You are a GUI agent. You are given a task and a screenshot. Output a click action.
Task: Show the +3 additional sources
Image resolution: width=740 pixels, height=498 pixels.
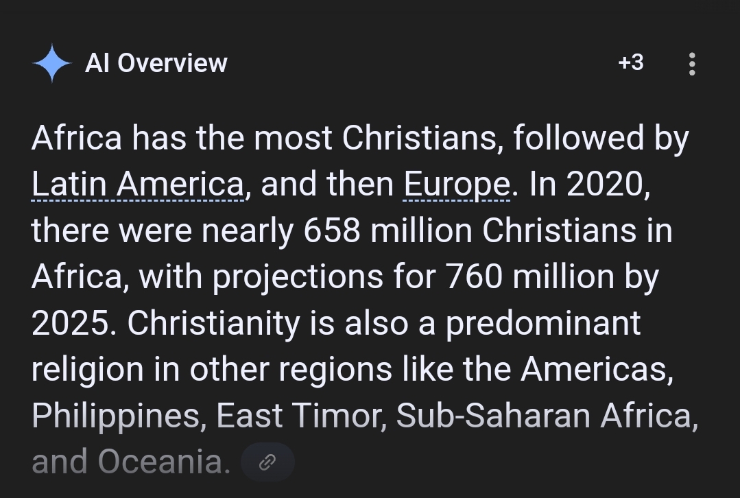[630, 63]
